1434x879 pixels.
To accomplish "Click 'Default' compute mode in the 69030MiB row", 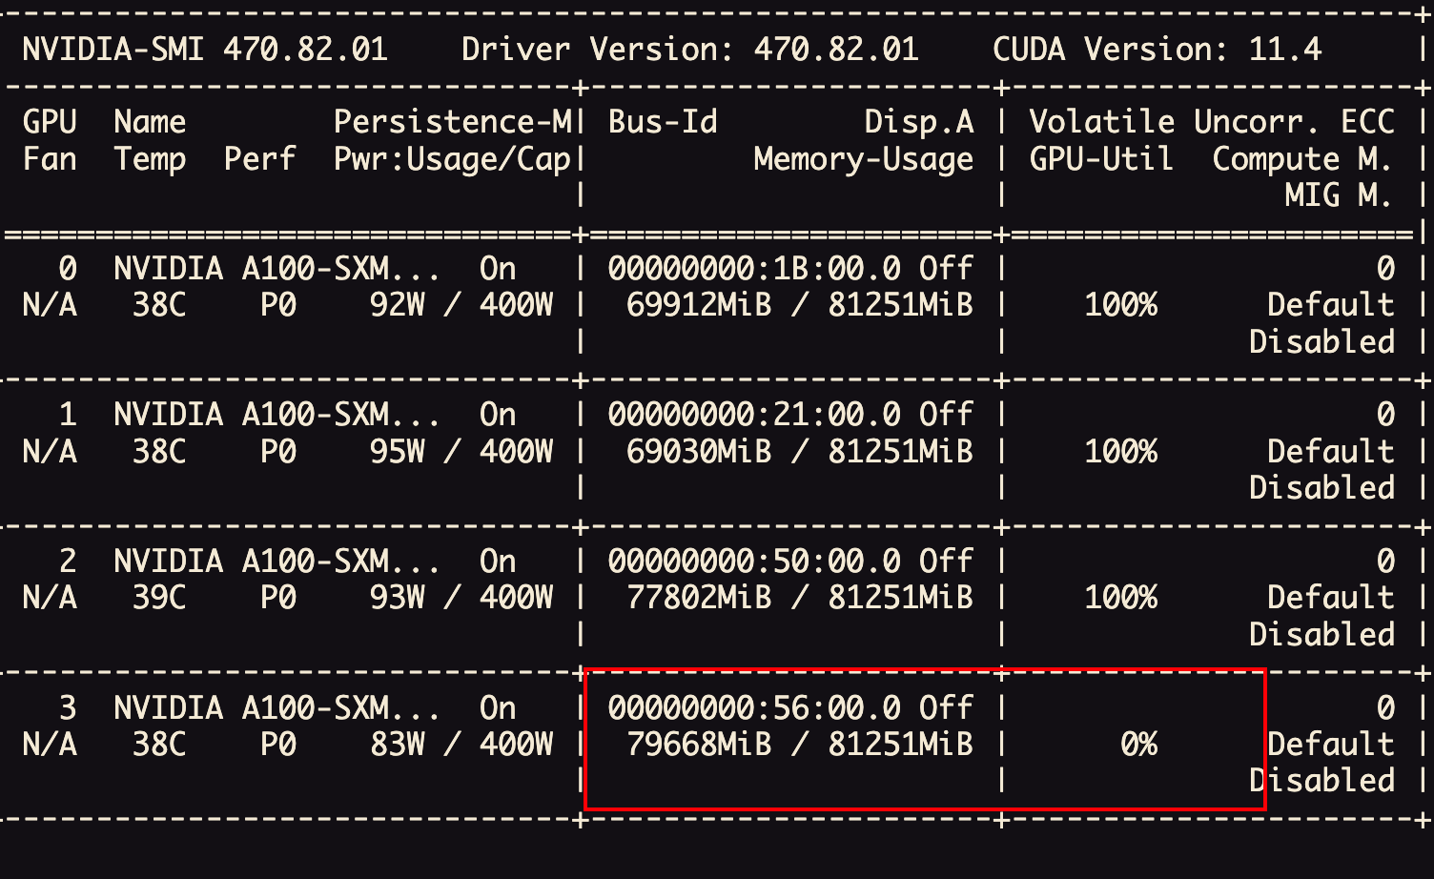I will point(1331,451).
